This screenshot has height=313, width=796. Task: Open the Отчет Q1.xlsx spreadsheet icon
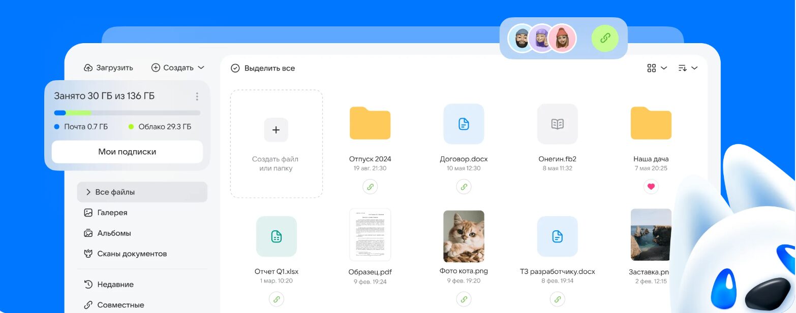pyautogui.click(x=276, y=236)
